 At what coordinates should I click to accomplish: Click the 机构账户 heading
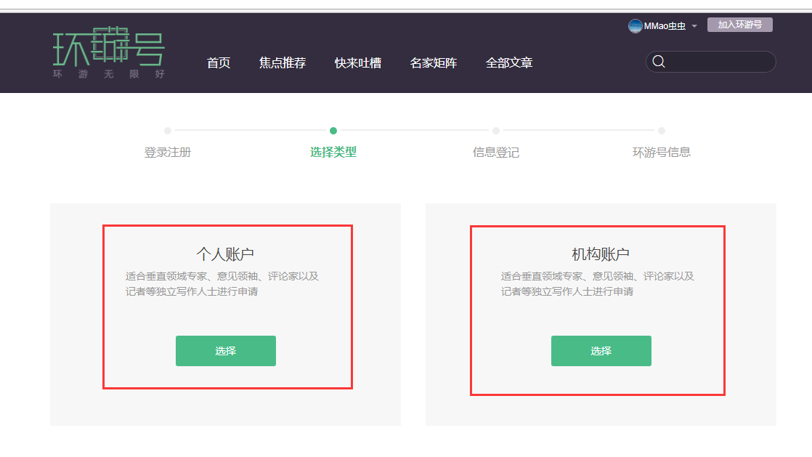(601, 254)
